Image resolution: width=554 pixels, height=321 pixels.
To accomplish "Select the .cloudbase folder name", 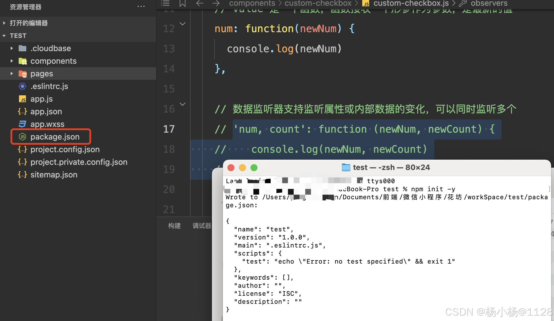I will [51, 48].
